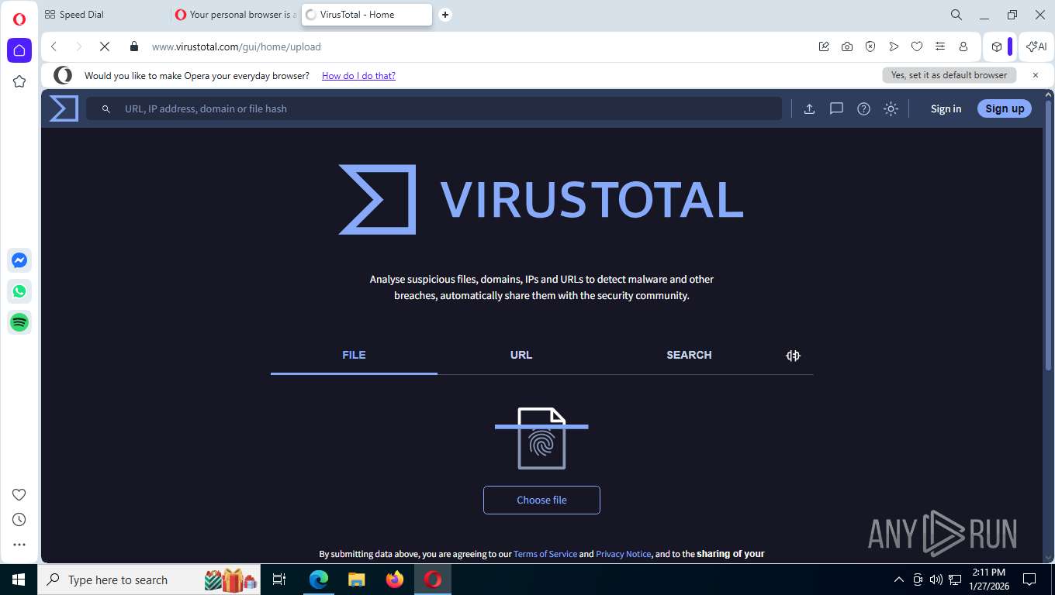Image resolution: width=1055 pixels, height=595 pixels.
Task: Click the Sign up button
Action: [1005, 108]
